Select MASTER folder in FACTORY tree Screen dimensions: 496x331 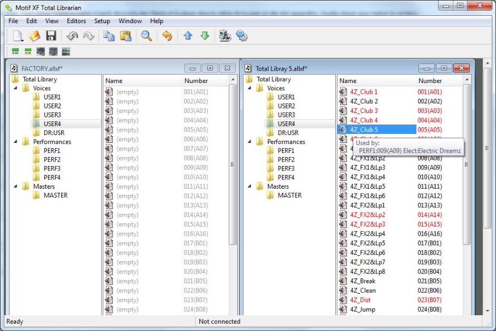55,195
